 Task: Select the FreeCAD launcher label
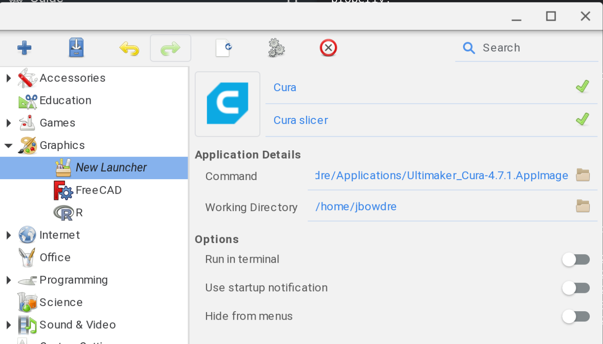99,190
